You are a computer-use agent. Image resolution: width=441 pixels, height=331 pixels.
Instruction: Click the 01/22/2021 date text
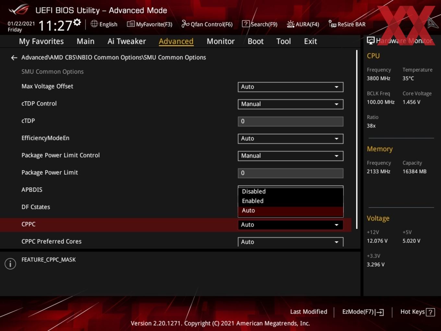(21, 24)
